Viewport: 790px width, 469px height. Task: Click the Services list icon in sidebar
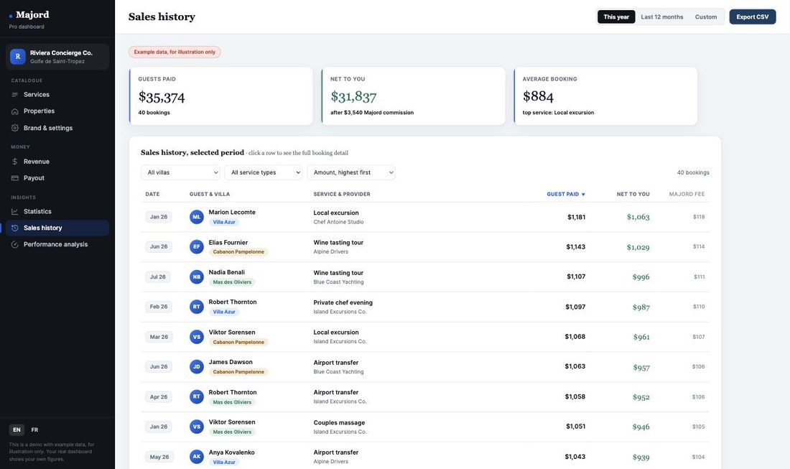14,95
